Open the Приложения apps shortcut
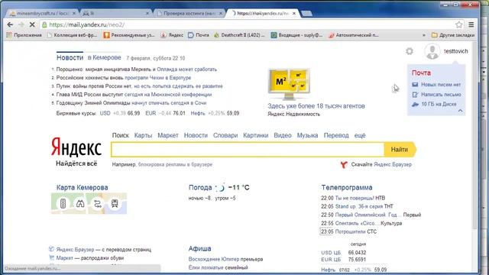This screenshot has width=489, height=275. coord(24,35)
